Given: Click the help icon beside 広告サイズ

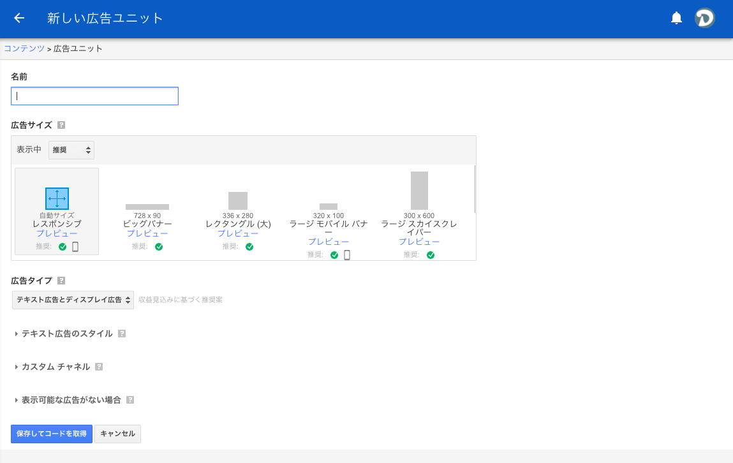Looking at the screenshot, I should pyautogui.click(x=61, y=125).
